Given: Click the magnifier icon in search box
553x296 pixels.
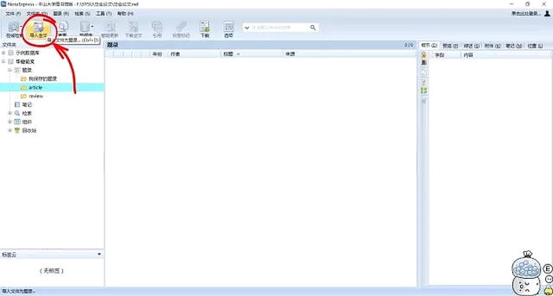Looking at the screenshot, I should [x=313, y=27].
